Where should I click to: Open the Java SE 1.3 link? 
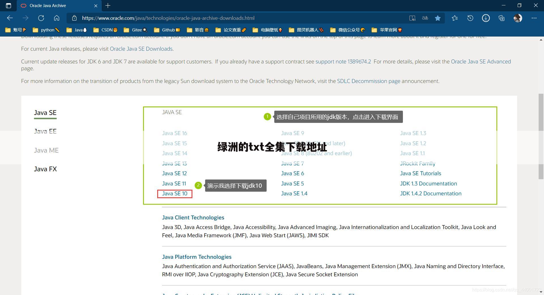(x=413, y=133)
